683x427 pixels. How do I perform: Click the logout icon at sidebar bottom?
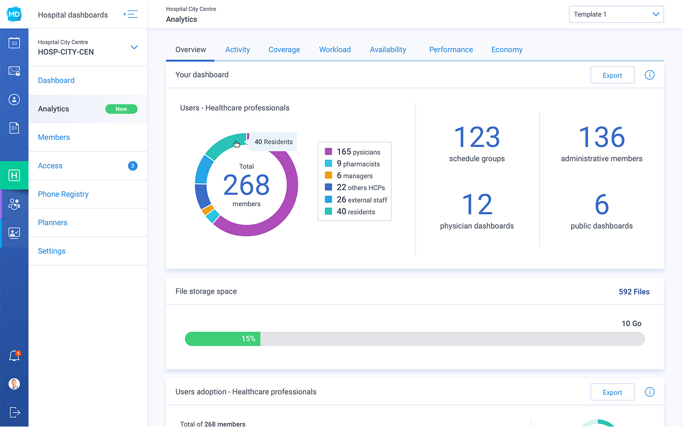14,412
